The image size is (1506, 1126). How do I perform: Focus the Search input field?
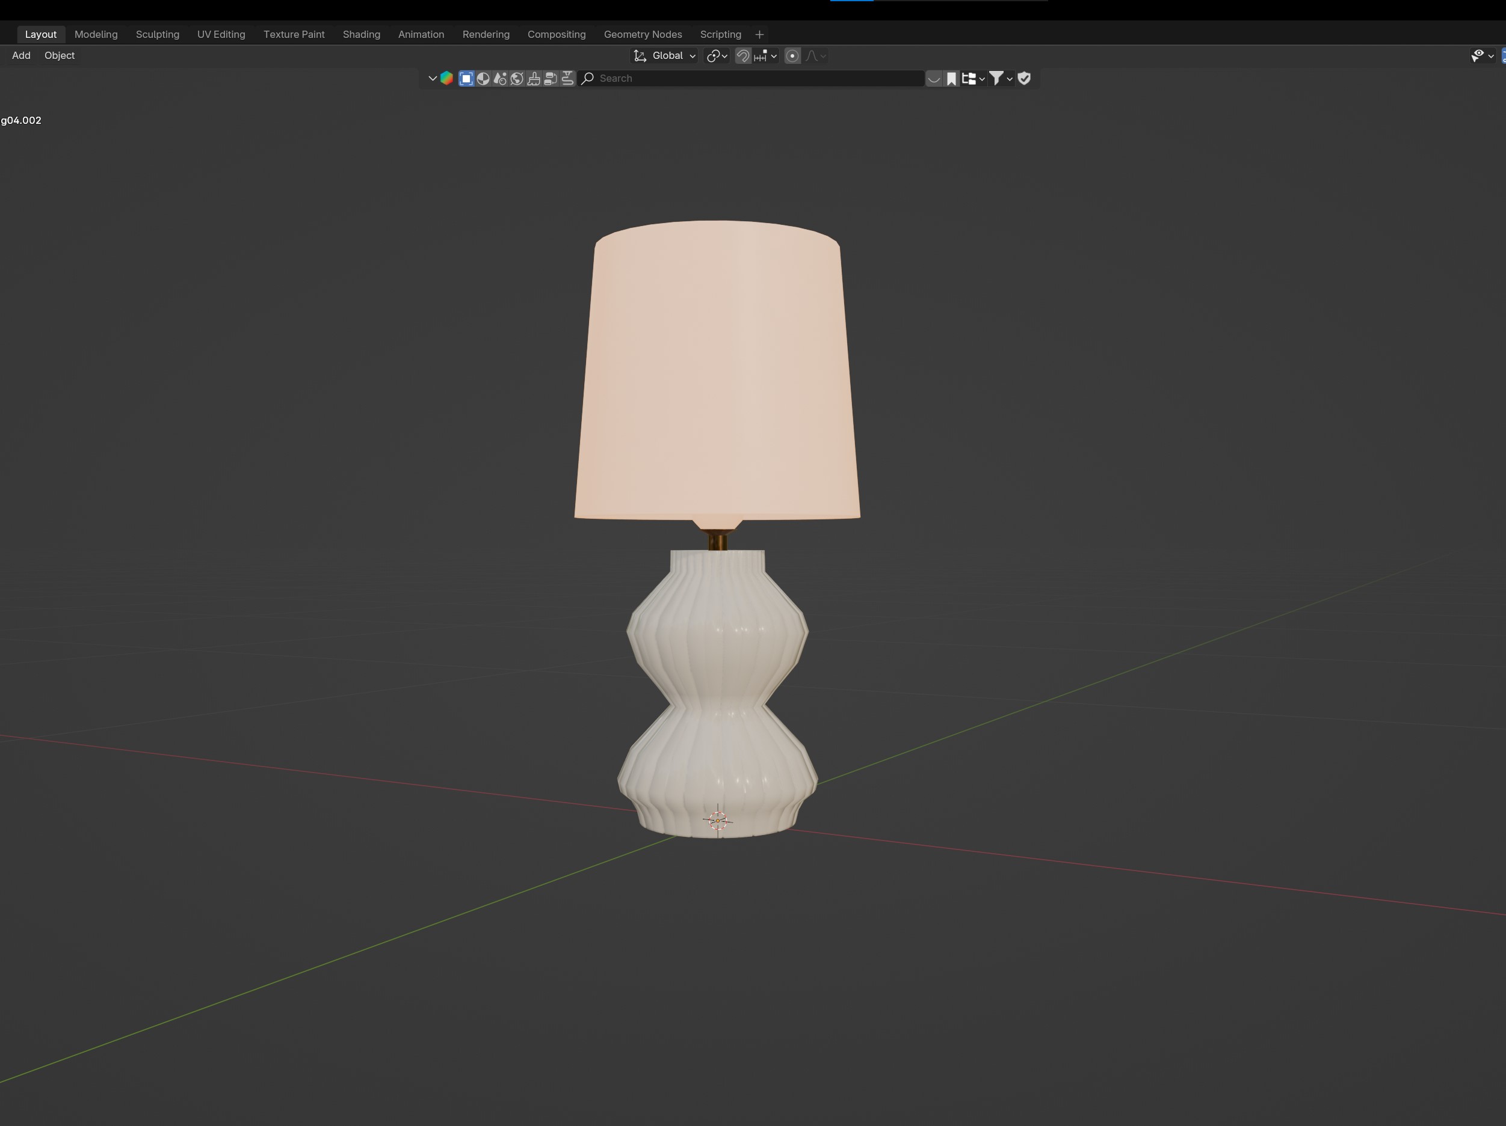point(751,78)
